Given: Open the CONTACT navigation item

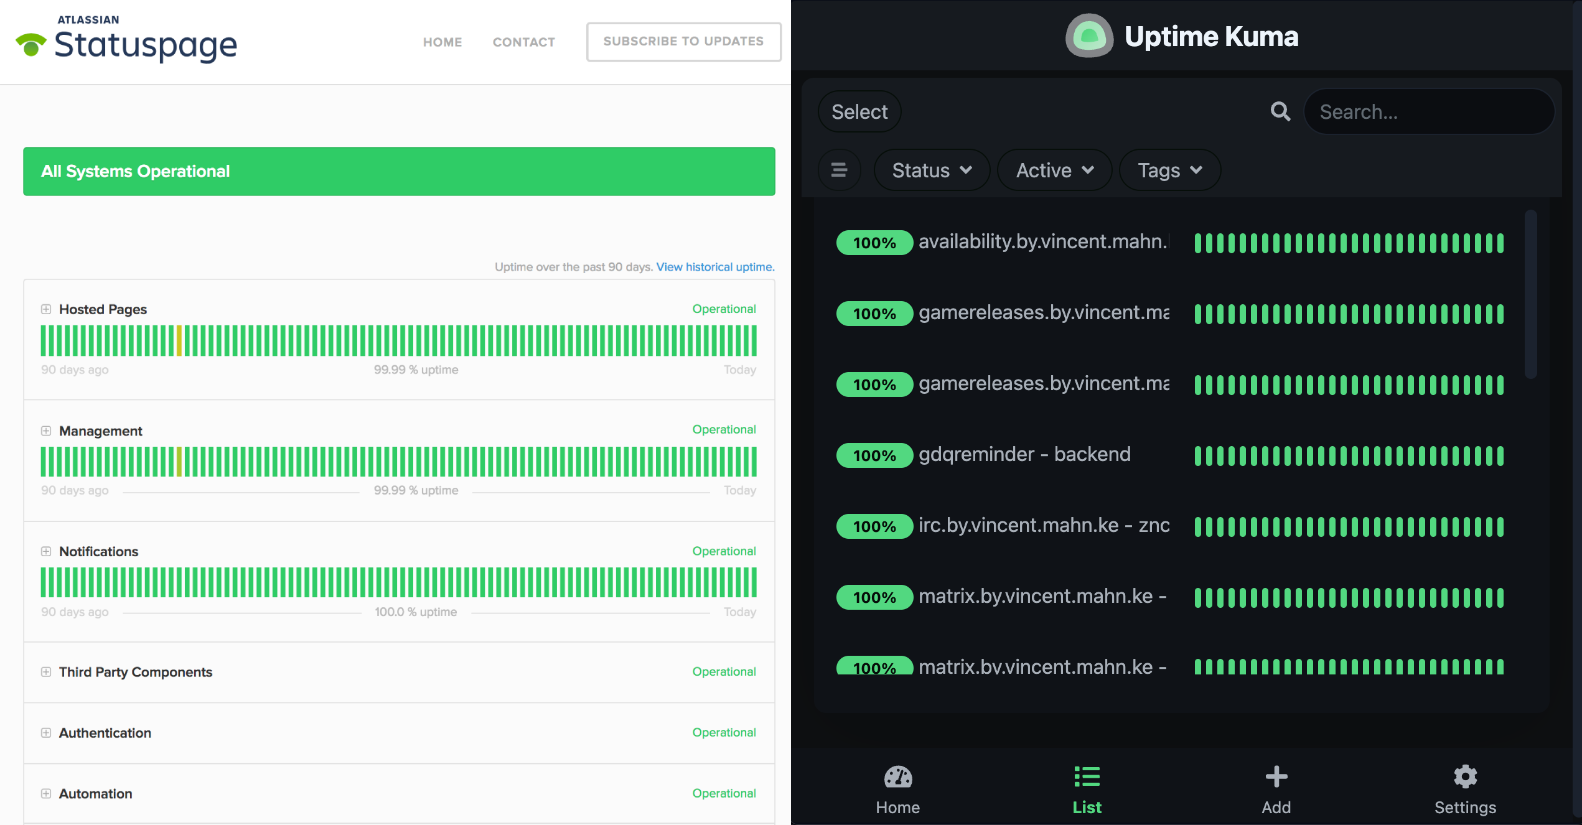Looking at the screenshot, I should pyautogui.click(x=523, y=42).
